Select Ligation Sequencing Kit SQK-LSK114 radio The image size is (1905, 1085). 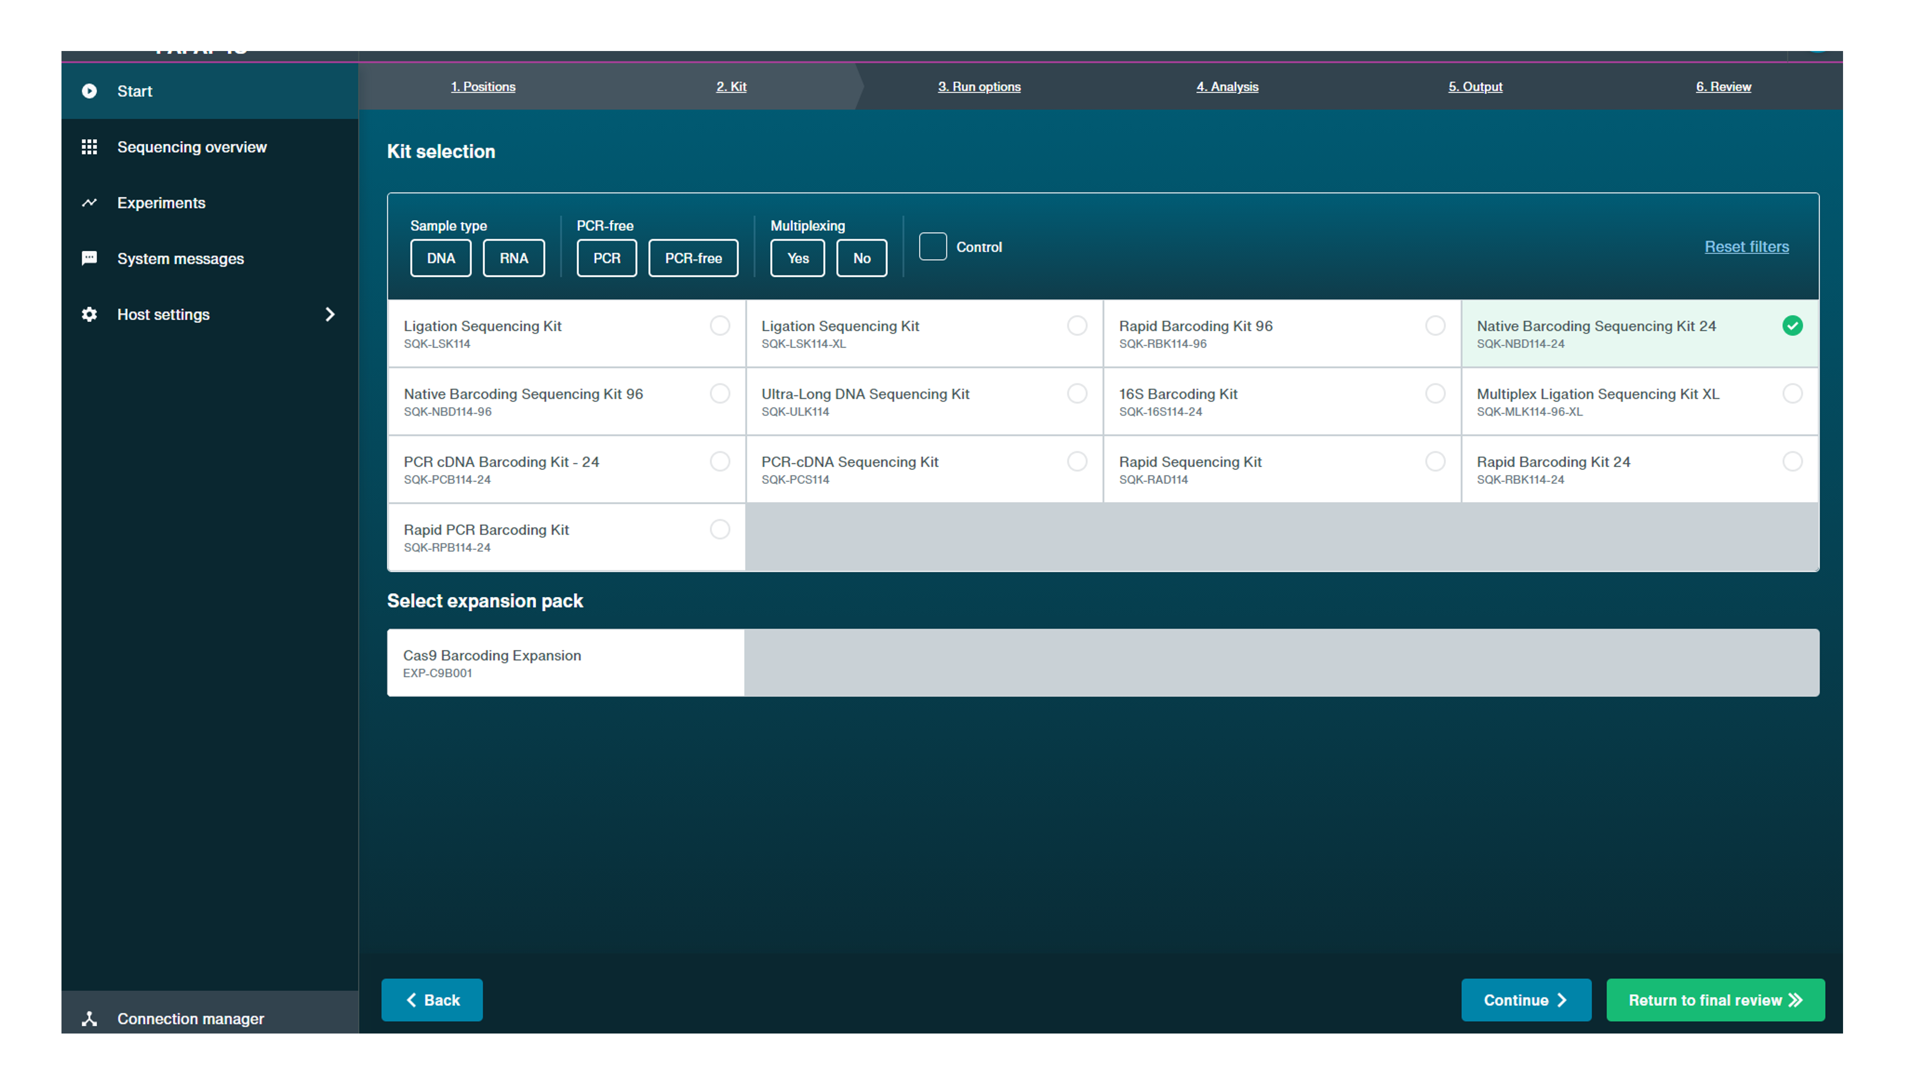click(x=720, y=326)
